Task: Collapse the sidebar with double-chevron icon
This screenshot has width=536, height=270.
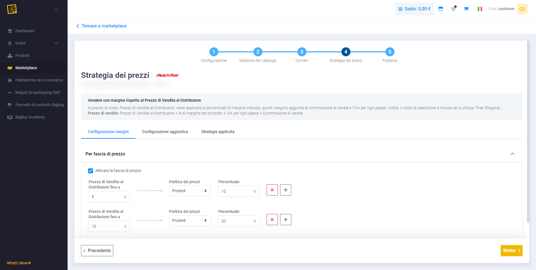Action: click(57, 9)
